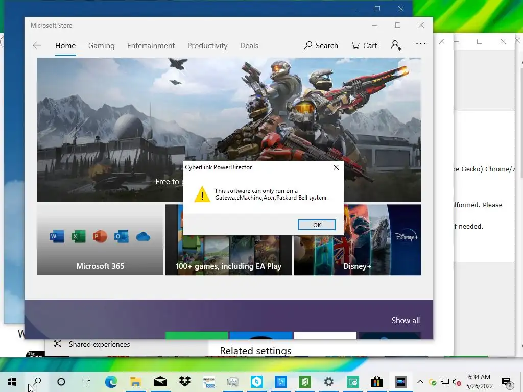Open File Explorer from the taskbar
This screenshot has height=392, width=523.
[135, 382]
